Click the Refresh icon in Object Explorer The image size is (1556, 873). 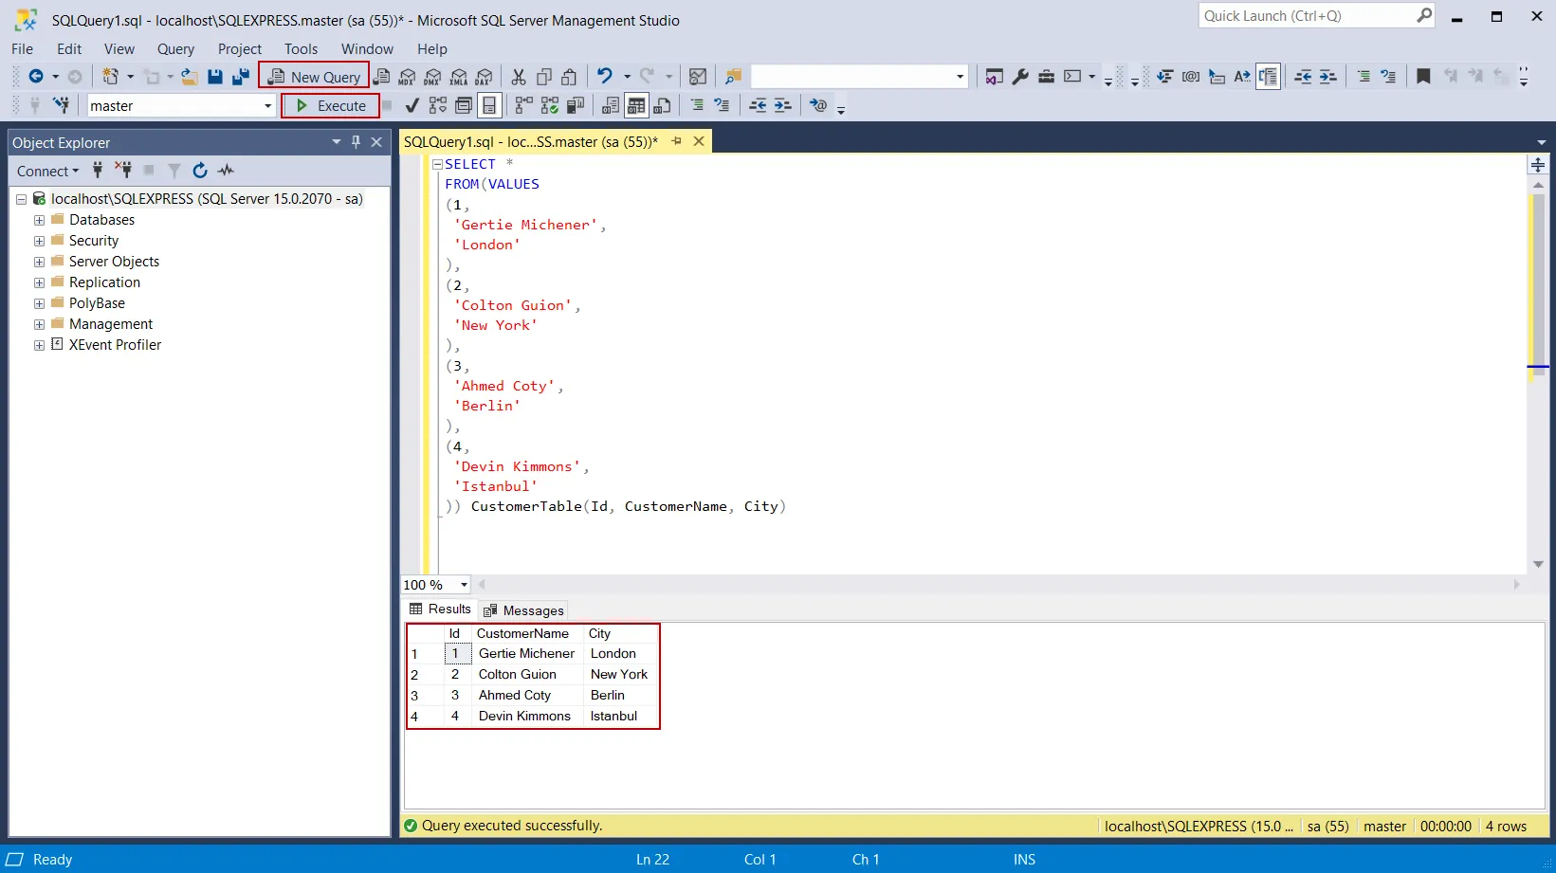(x=199, y=171)
